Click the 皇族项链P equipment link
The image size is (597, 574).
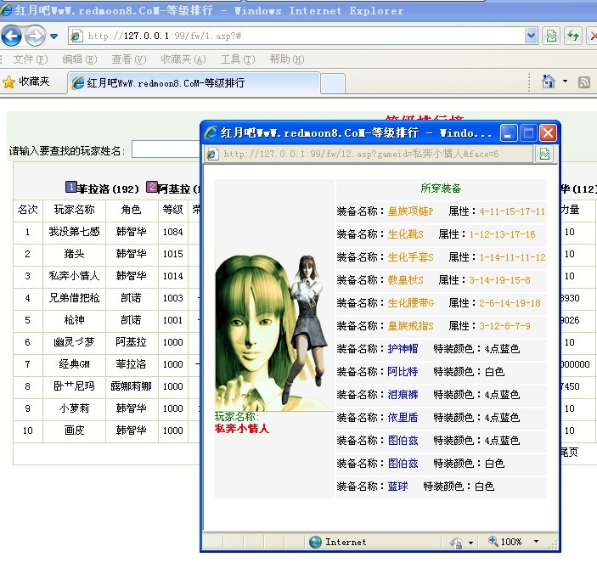[x=410, y=211]
